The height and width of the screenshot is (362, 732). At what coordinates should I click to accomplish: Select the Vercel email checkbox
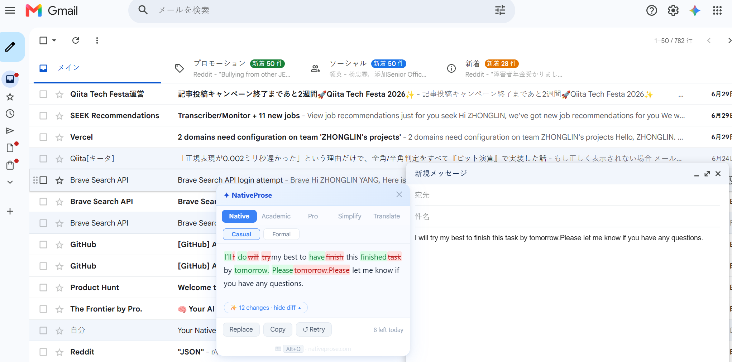click(43, 137)
